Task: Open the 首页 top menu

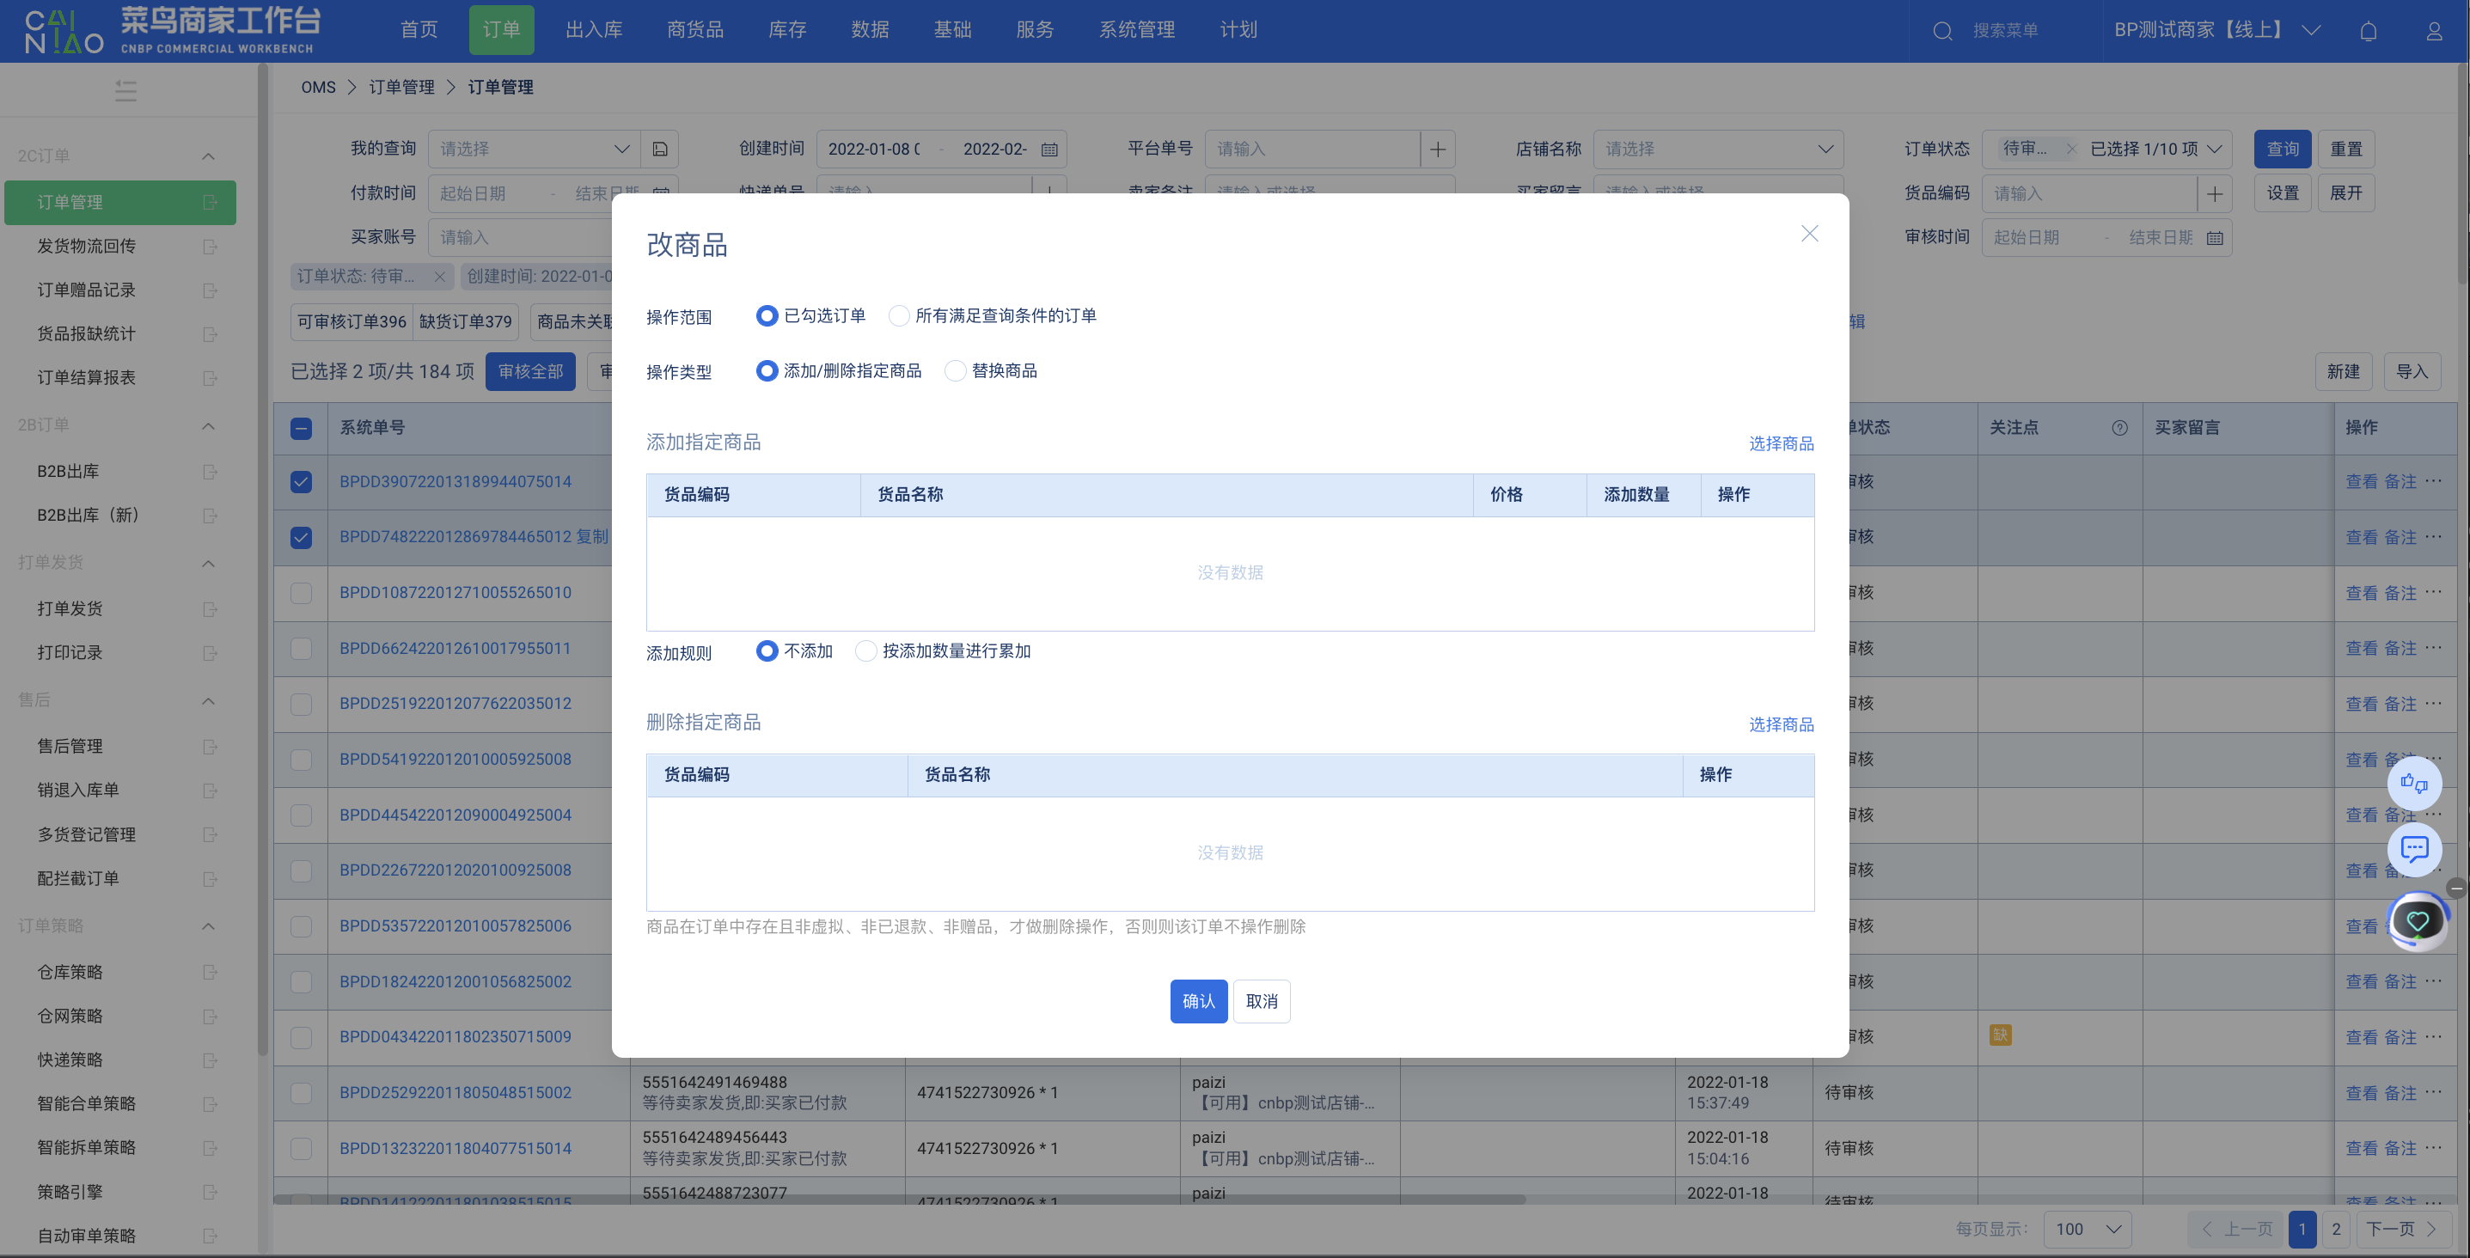Action: [419, 30]
